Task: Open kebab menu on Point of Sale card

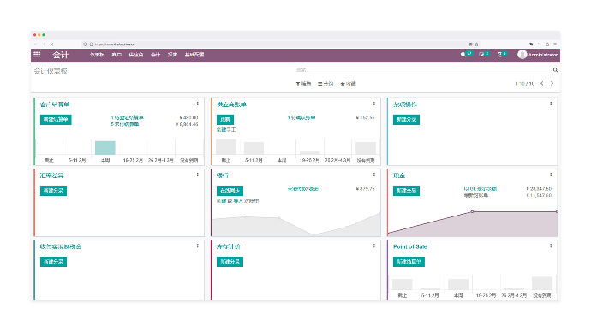Action: 551,246
